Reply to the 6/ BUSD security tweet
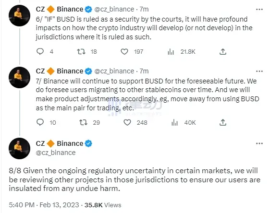 pyautogui.click(x=40, y=51)
